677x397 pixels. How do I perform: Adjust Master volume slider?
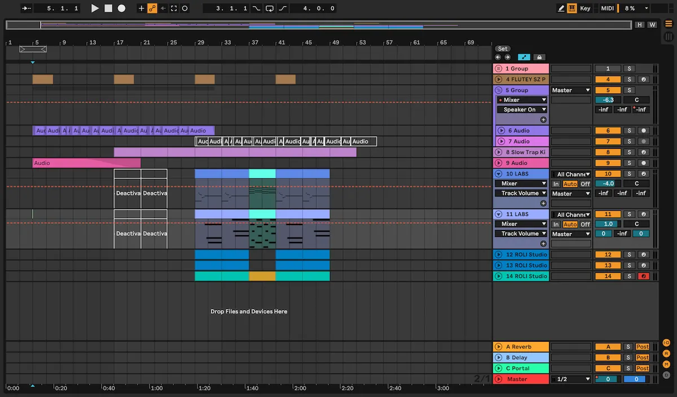click(x=608, y=379)
